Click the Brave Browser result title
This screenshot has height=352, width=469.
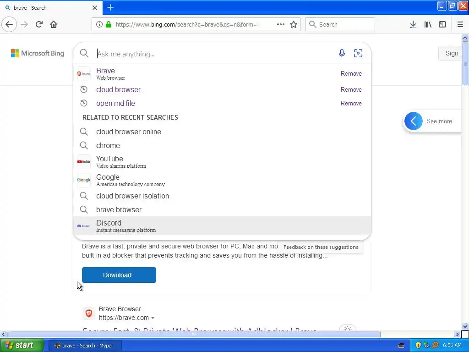click(120, 309)
